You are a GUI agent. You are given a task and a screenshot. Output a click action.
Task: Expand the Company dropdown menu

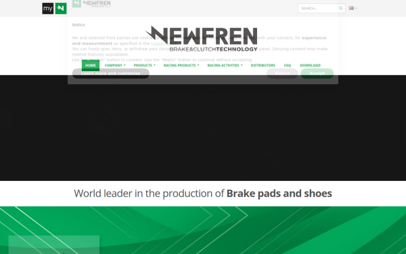coord(115,65)
